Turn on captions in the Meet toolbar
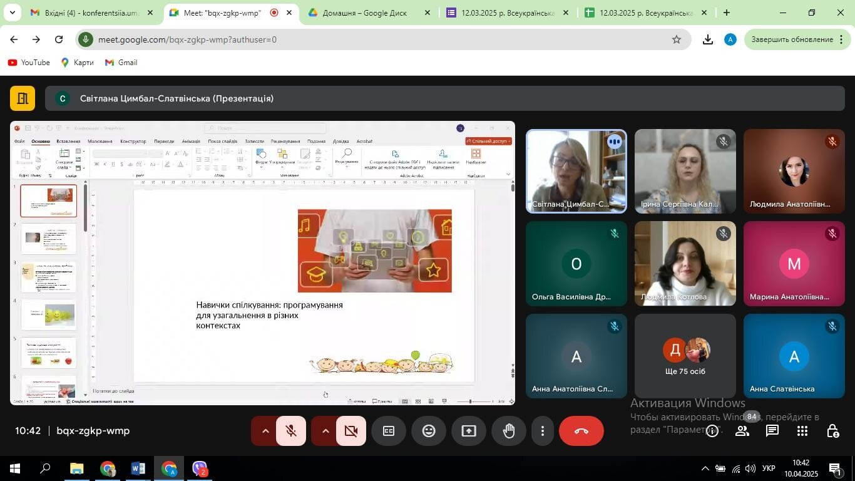 [x=389, y=431]
